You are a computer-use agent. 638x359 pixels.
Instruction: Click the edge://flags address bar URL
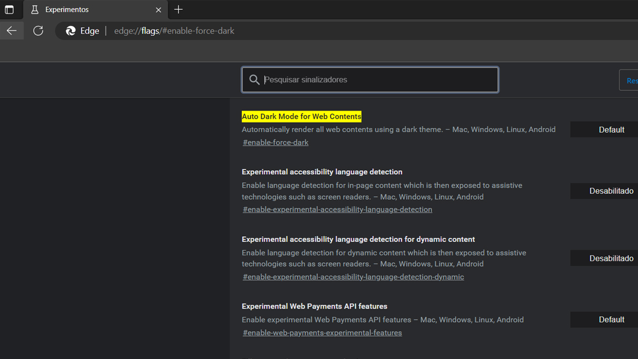point(174,31)
